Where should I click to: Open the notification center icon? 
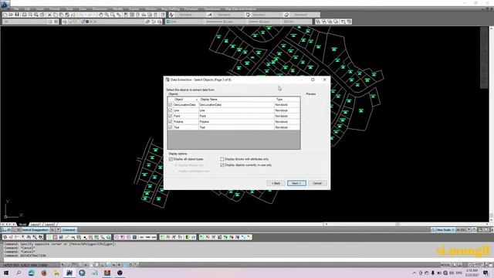coord(486,273)
